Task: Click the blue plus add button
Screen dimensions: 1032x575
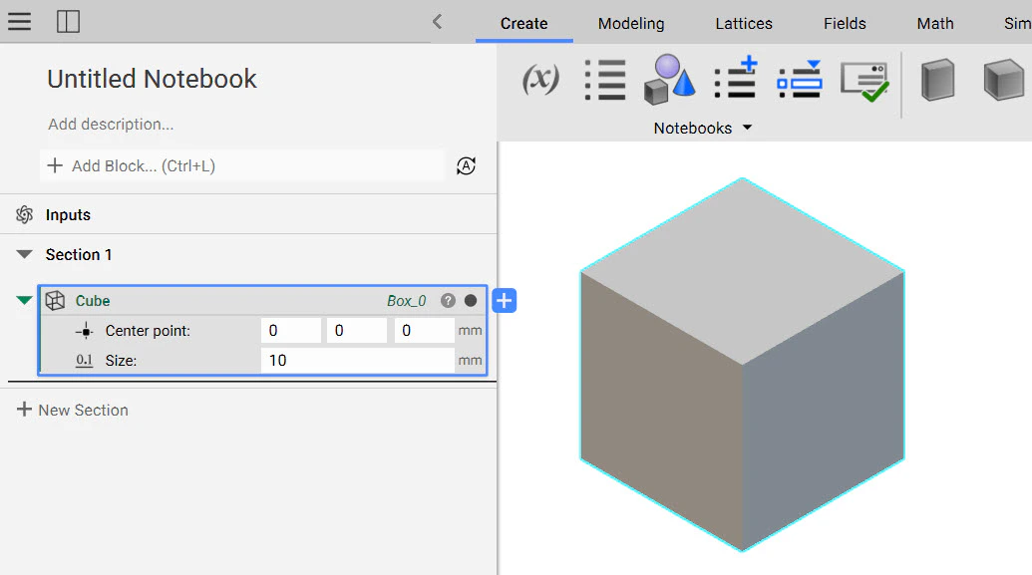Action: tap(505, 301)
